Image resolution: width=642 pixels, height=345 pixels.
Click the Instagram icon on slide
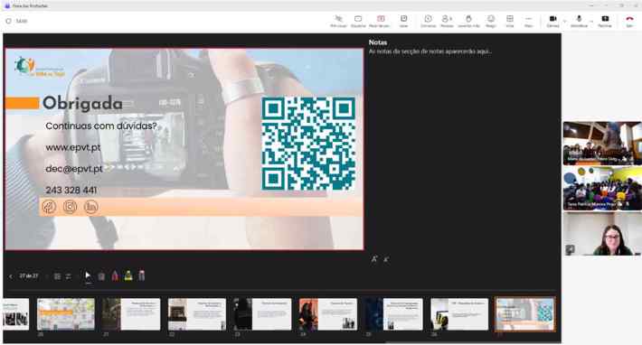pyautogui.click(x=70, y=207)
